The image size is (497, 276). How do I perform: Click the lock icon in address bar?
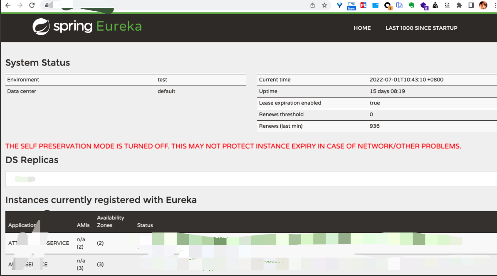coord(47,5)
